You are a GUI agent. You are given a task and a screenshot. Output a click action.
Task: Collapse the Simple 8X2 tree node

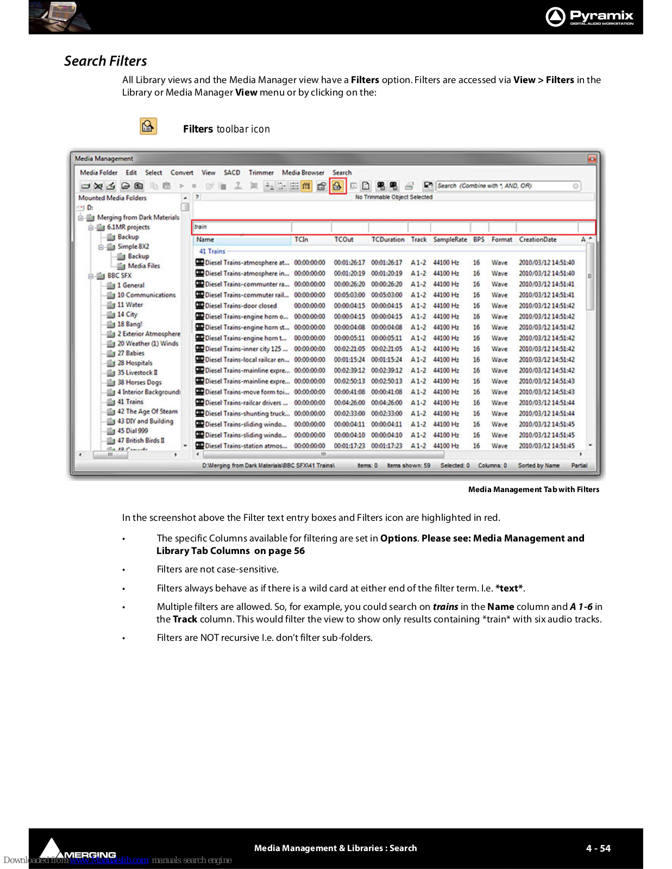(101, 247)
